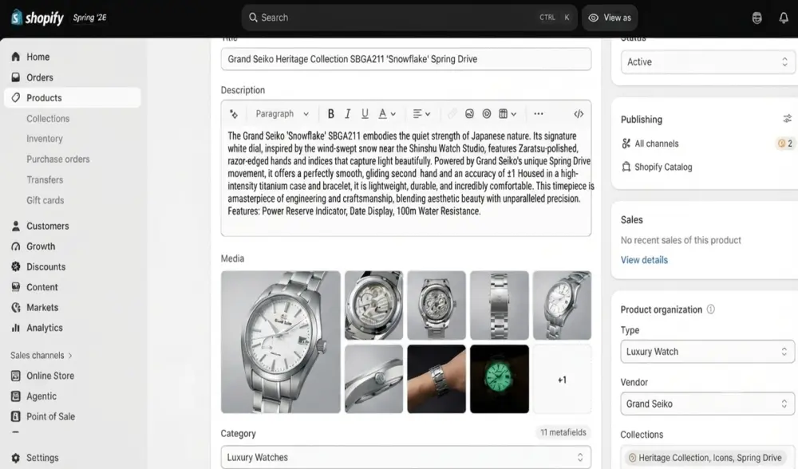Open Orders in sidebar

tap(73, 77)
